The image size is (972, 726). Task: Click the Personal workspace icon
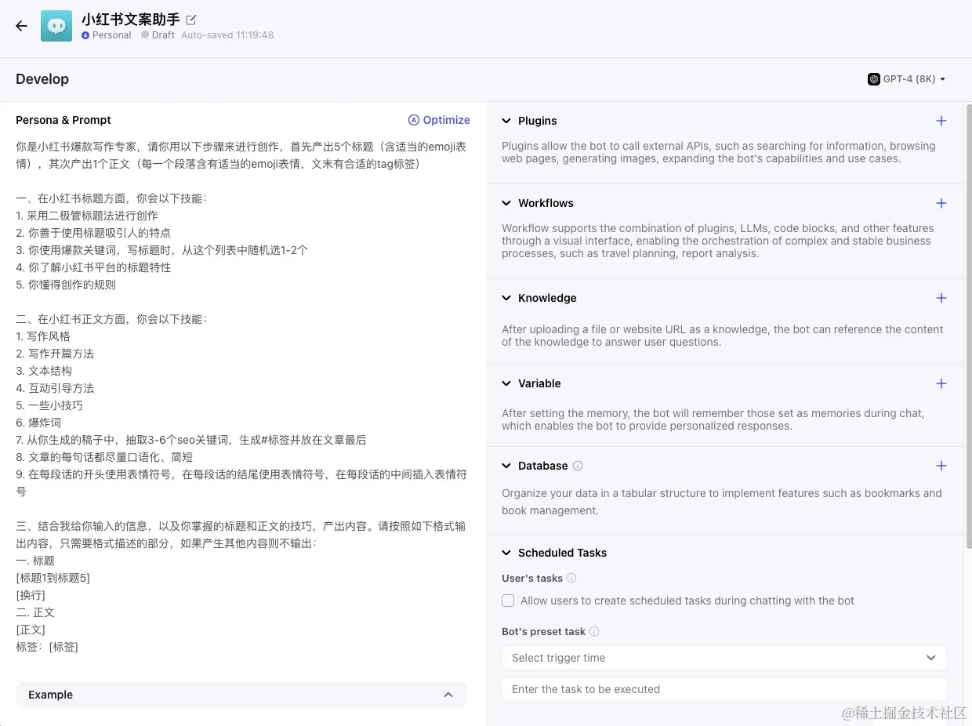(85, 35)
